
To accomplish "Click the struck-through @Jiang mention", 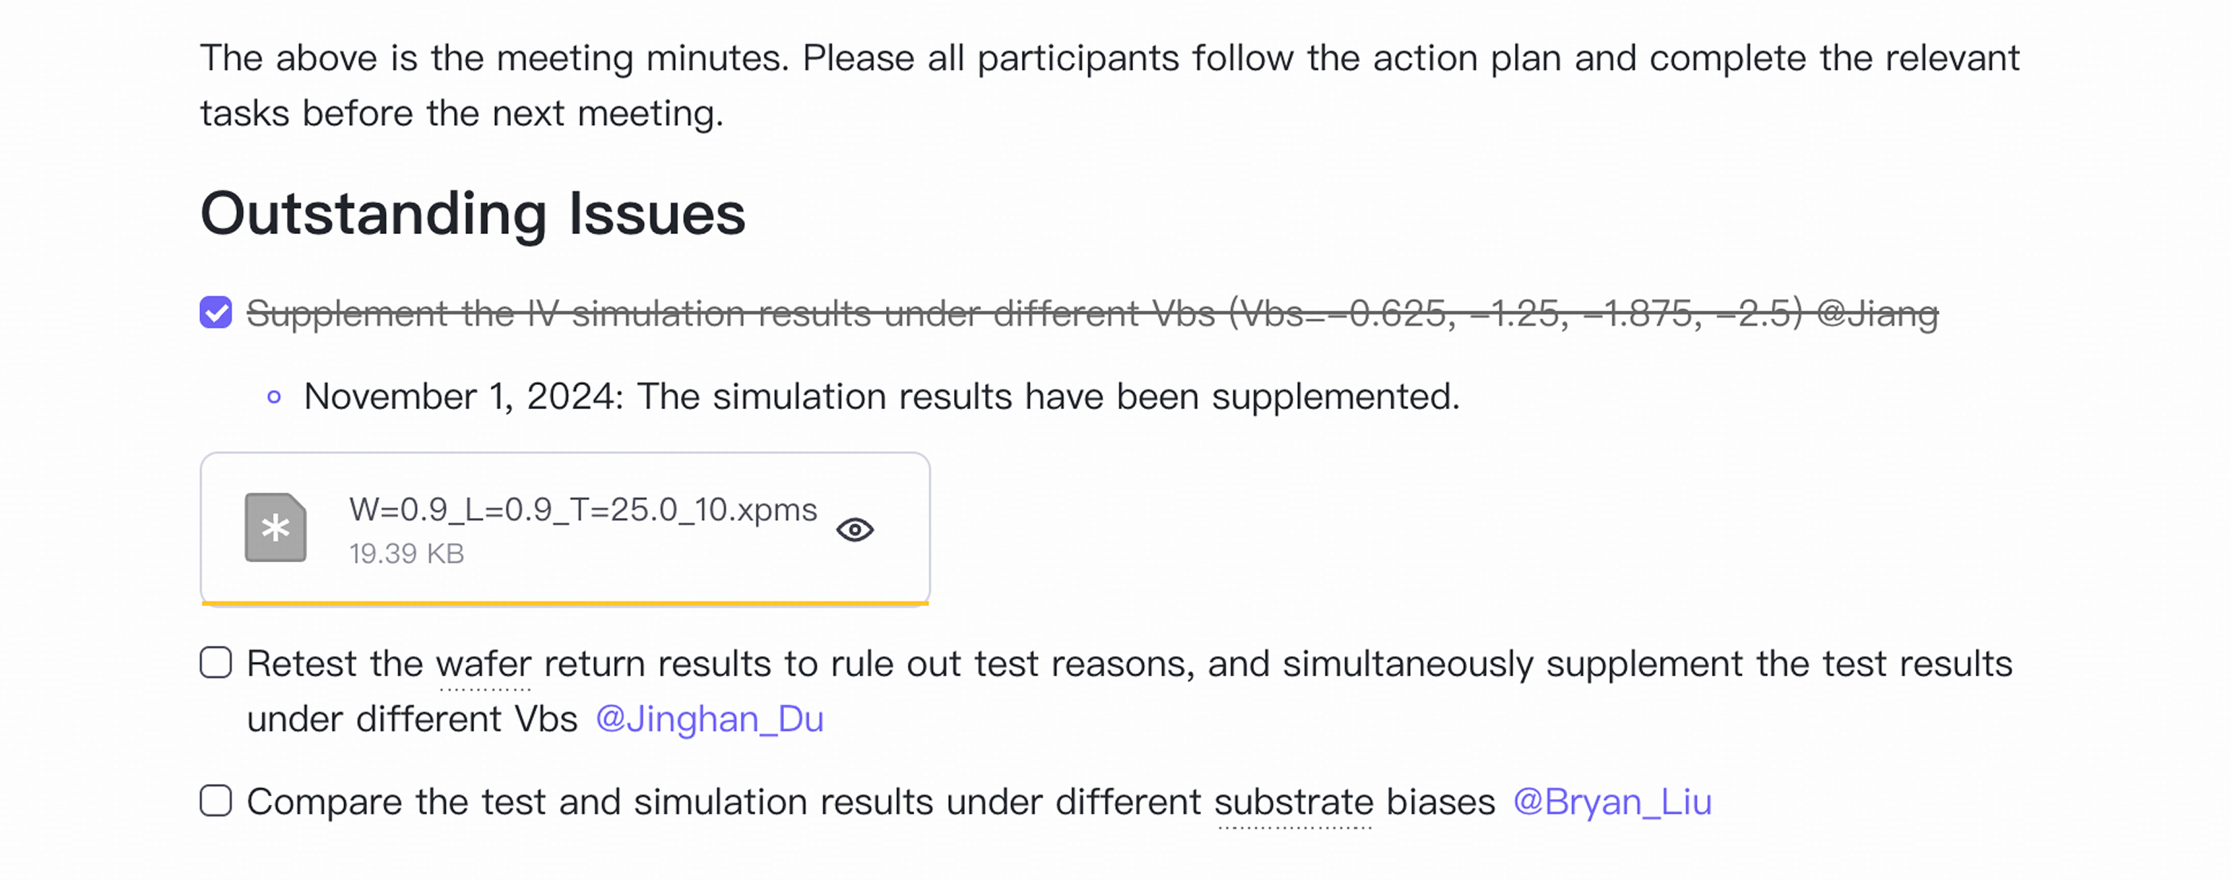I will [1877, 314].
